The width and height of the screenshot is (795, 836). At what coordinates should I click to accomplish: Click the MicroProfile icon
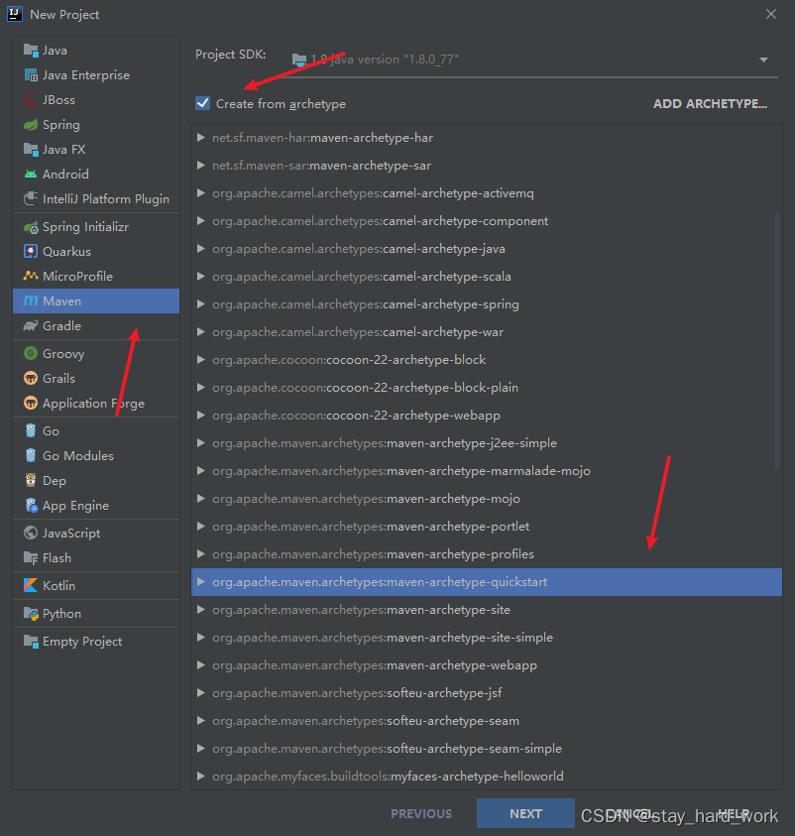click(x=31, y=276)
